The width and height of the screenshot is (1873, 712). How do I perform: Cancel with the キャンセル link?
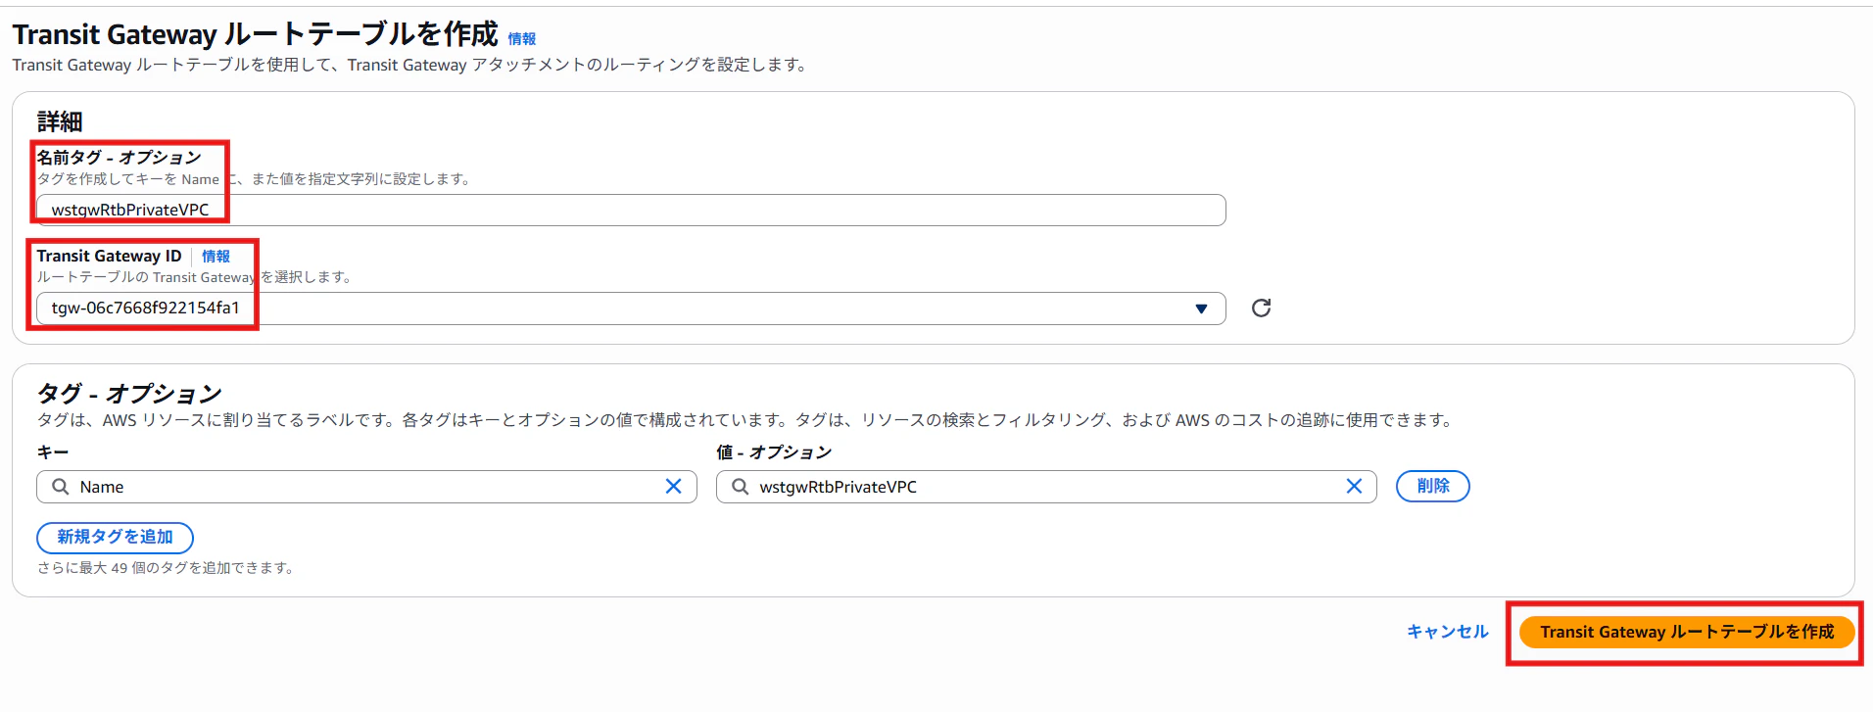coord(1448,632)
